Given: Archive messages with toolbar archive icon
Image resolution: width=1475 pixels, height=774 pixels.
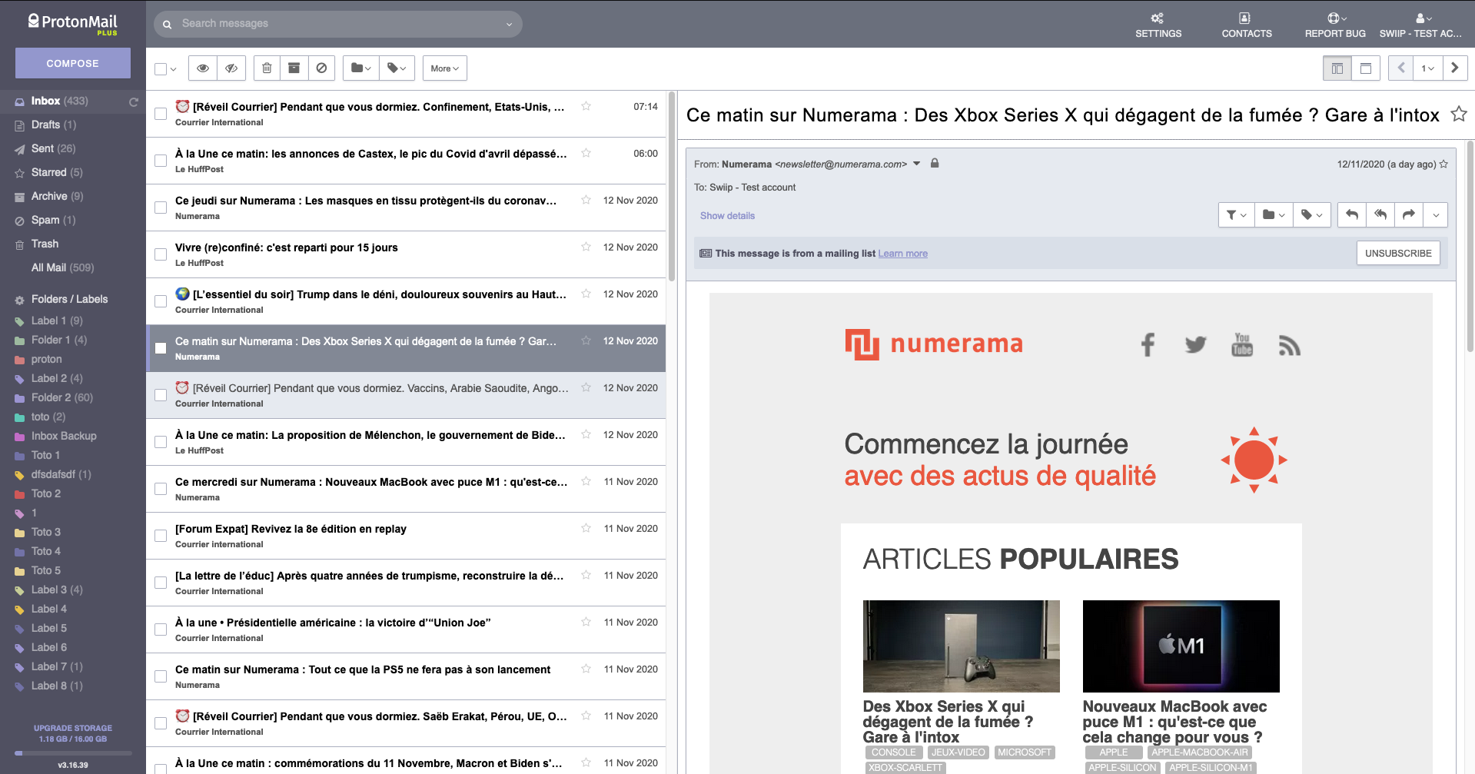Looking at the screenshot, I should click(294, 68).
